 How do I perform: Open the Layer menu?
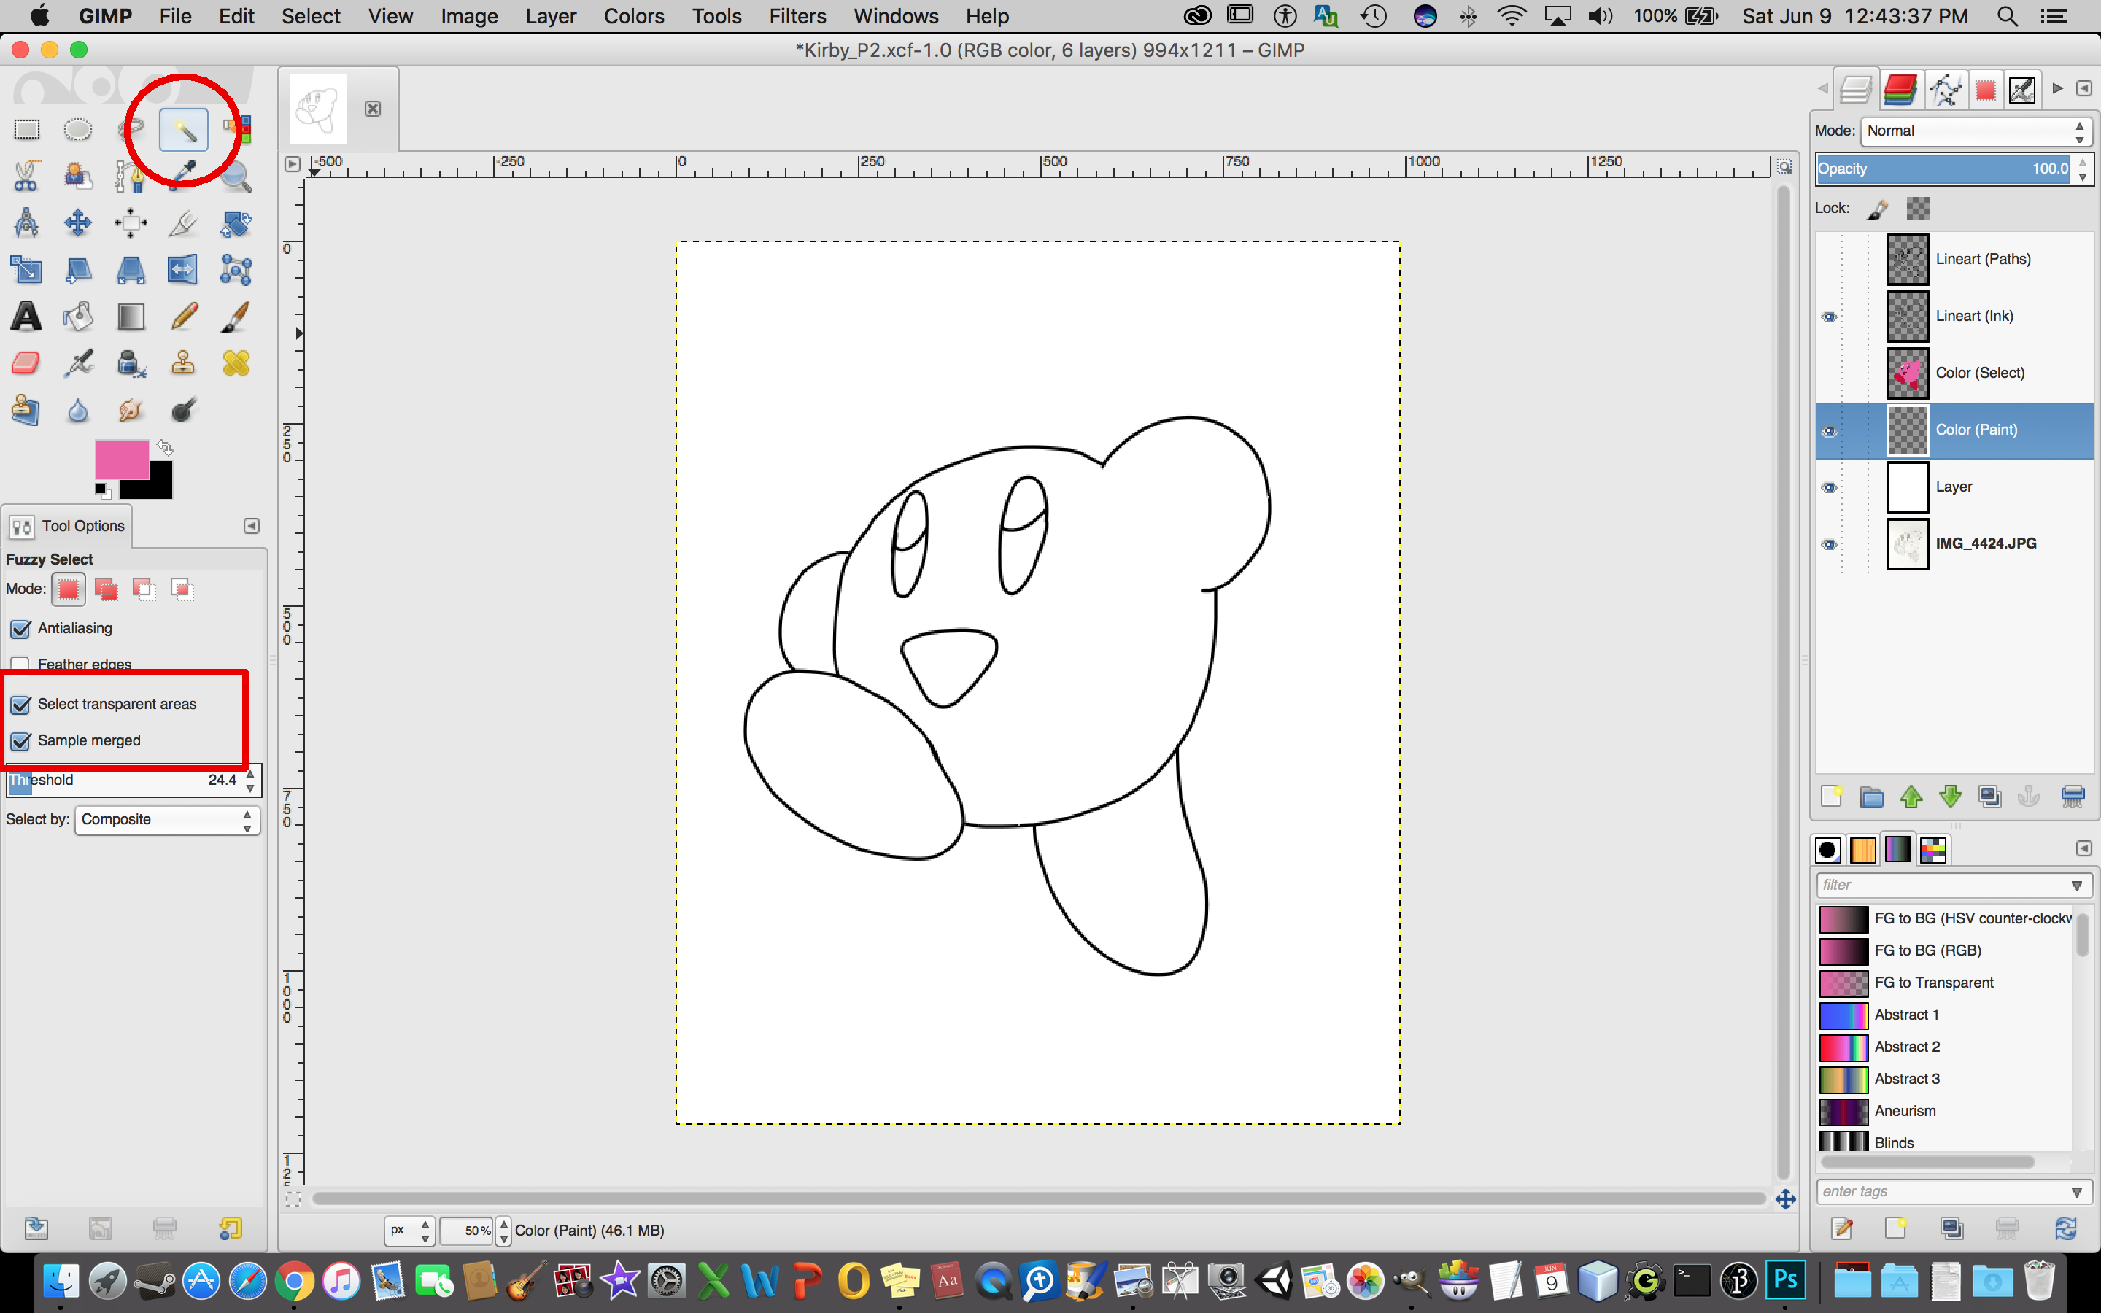tap(551, 17)
